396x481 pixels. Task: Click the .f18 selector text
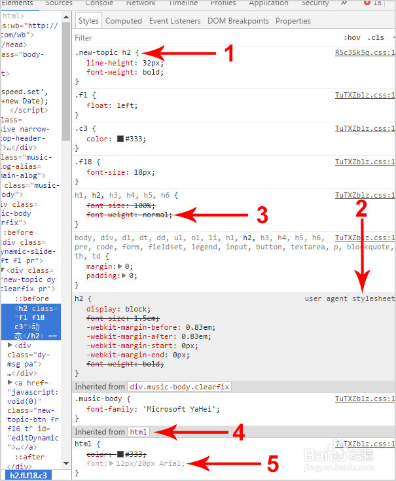click(83, 162)
